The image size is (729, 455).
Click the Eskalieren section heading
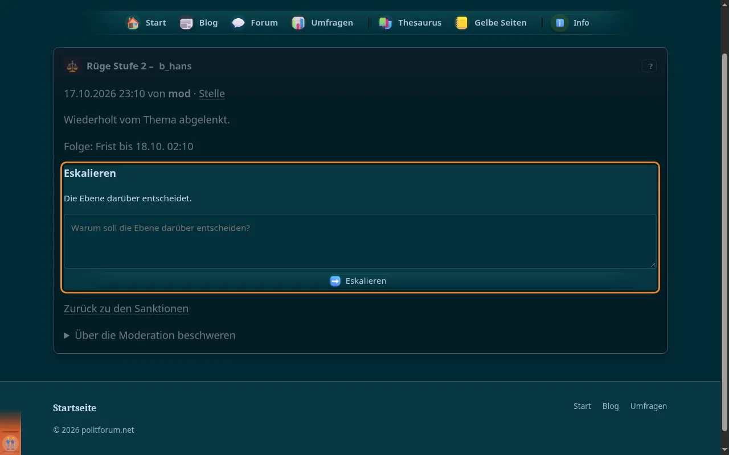coord(90,173)
